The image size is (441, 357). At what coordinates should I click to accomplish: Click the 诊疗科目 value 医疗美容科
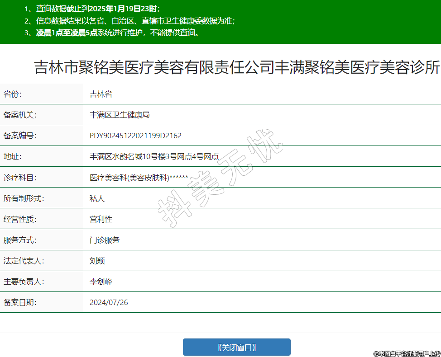(x=139, y=178)
